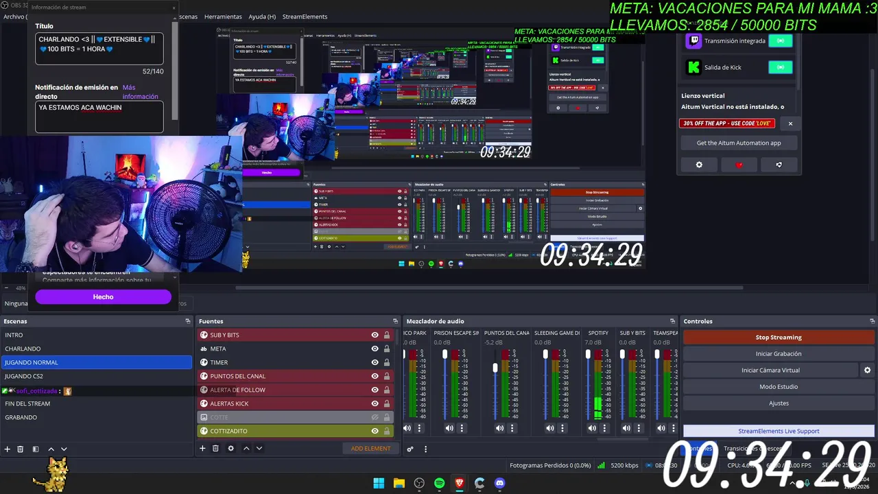This screenshot has width=878, height=494.
Task: Undock the Fuentes panel
Action: click(395, 321)
